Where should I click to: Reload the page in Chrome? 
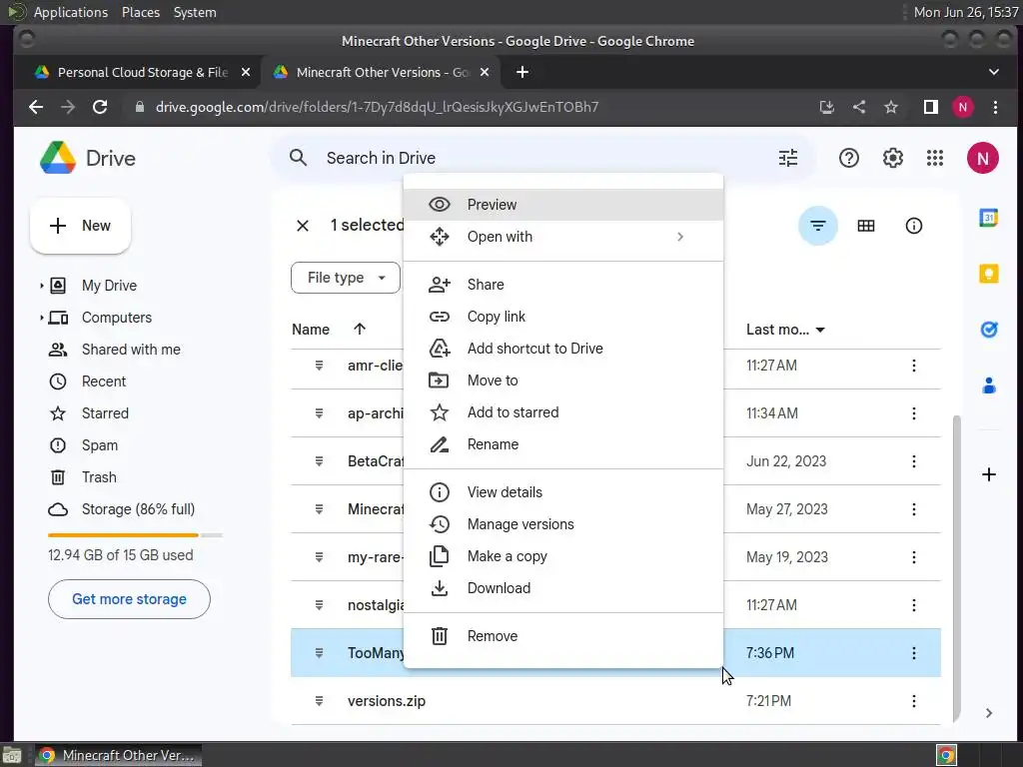tap(100, 107)
